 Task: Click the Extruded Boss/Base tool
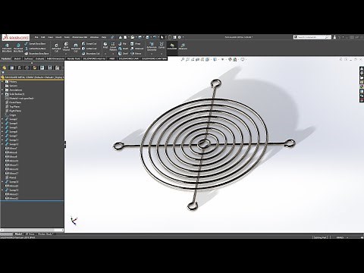7,47
